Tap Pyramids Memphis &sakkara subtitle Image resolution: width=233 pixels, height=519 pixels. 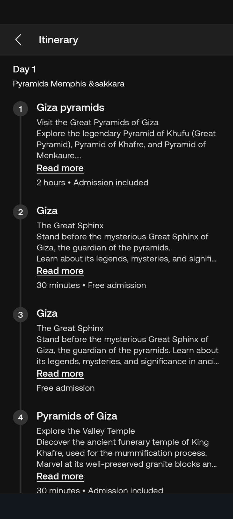pos(69,84)
